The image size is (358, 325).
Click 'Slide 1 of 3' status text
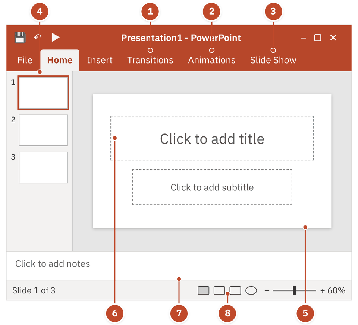(34, 291)
